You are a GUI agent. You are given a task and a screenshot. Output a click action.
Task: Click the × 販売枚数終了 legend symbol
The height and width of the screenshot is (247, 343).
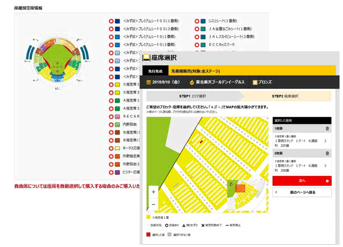click(203, 225)
